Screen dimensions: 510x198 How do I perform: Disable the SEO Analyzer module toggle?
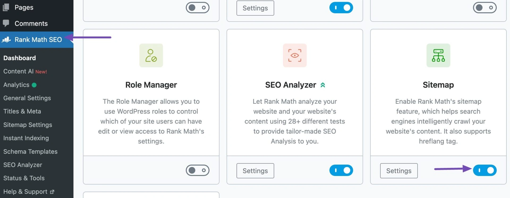click(341, 170)
